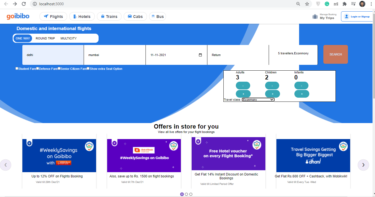Open Trains via its train icon
The height and width of the screenshot is (197, 375).
pyautogui.click(x=102, y=16)
